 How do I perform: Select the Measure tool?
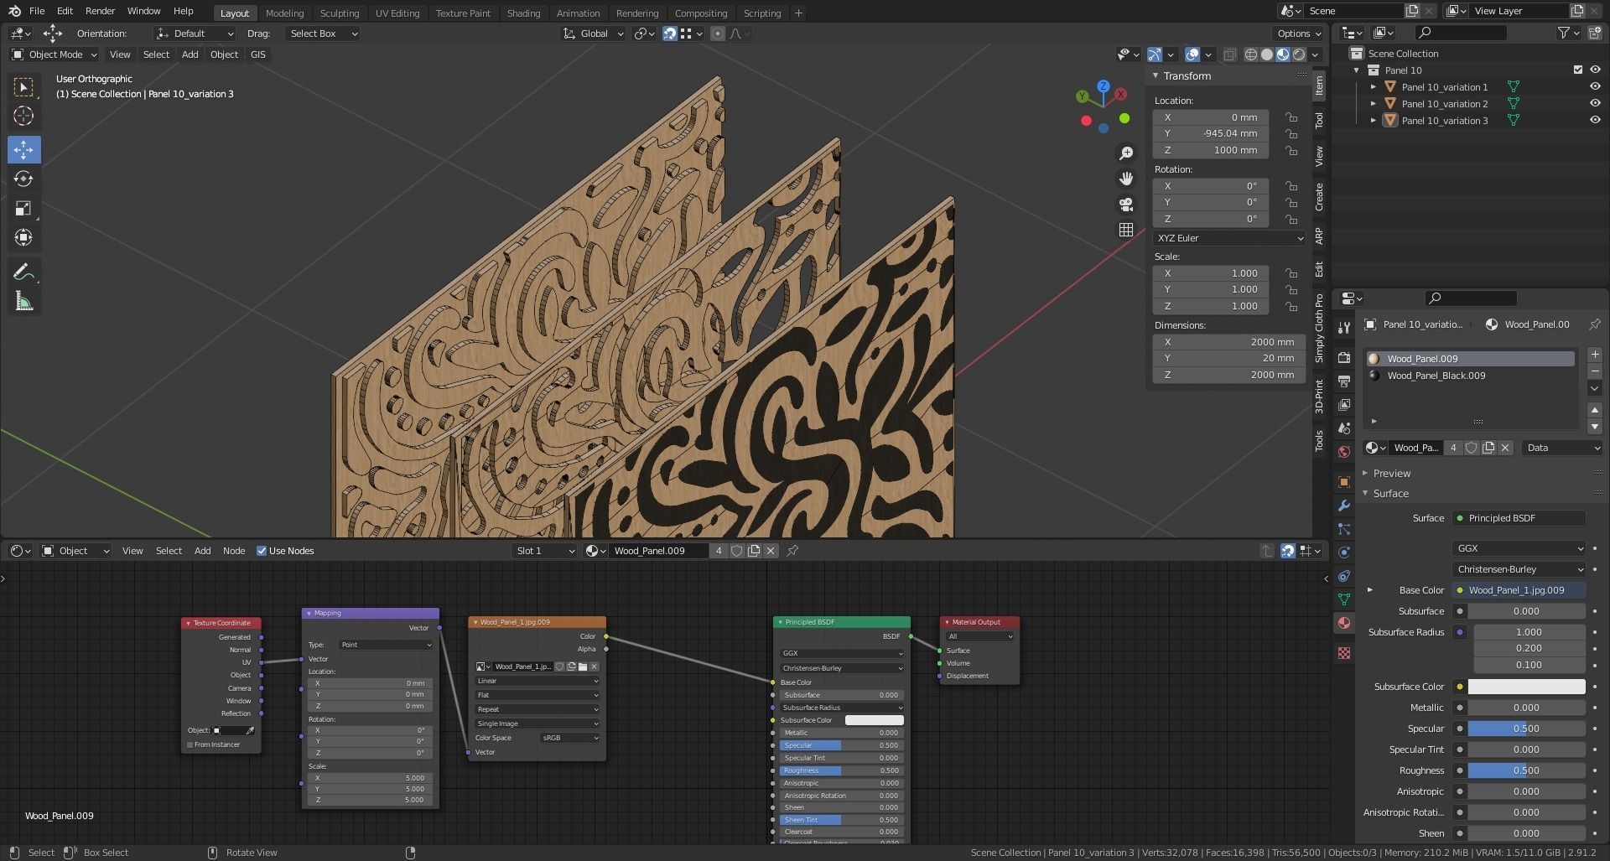23,301
